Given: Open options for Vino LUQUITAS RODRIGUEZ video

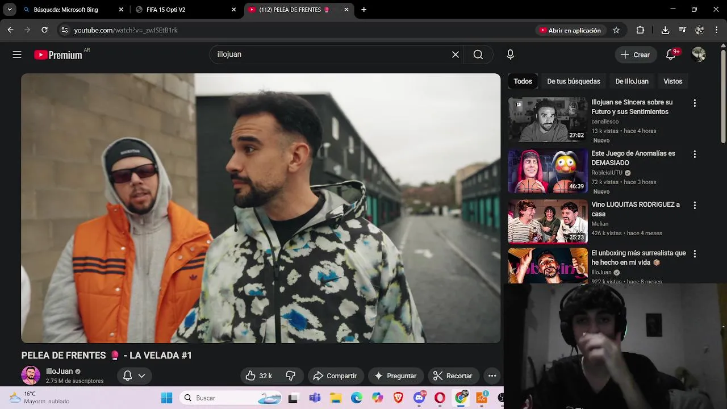Looking at the screenshot, I should 694,206.
